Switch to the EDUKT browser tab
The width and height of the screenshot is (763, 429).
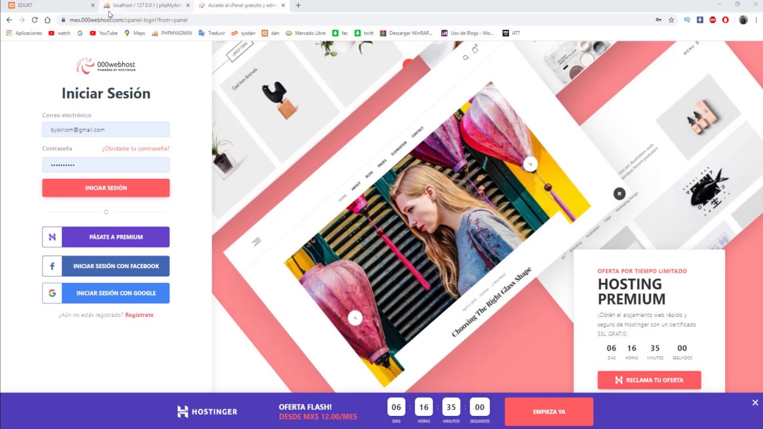49,5
